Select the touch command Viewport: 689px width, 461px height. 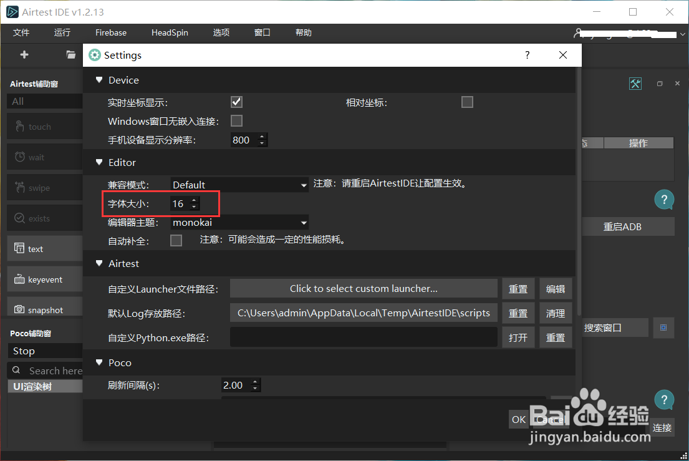(x=45, y=127)
